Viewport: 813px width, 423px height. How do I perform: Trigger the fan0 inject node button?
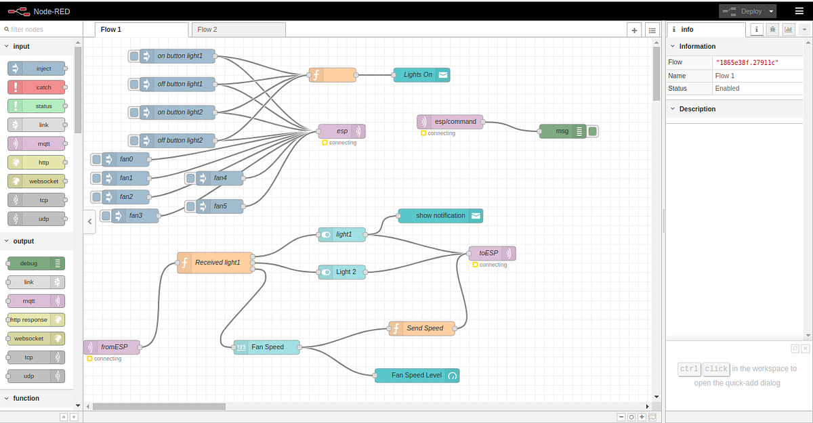96,159
